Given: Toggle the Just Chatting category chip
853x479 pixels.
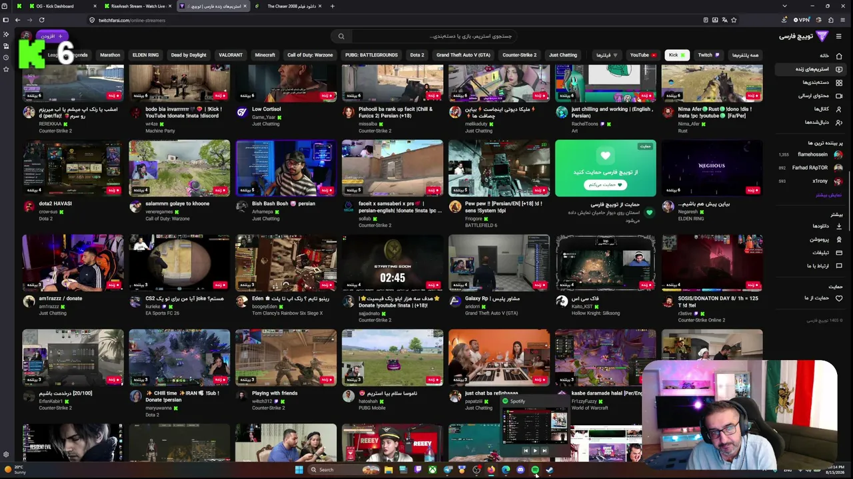Looking at the screenshot, I should point(563,55).
